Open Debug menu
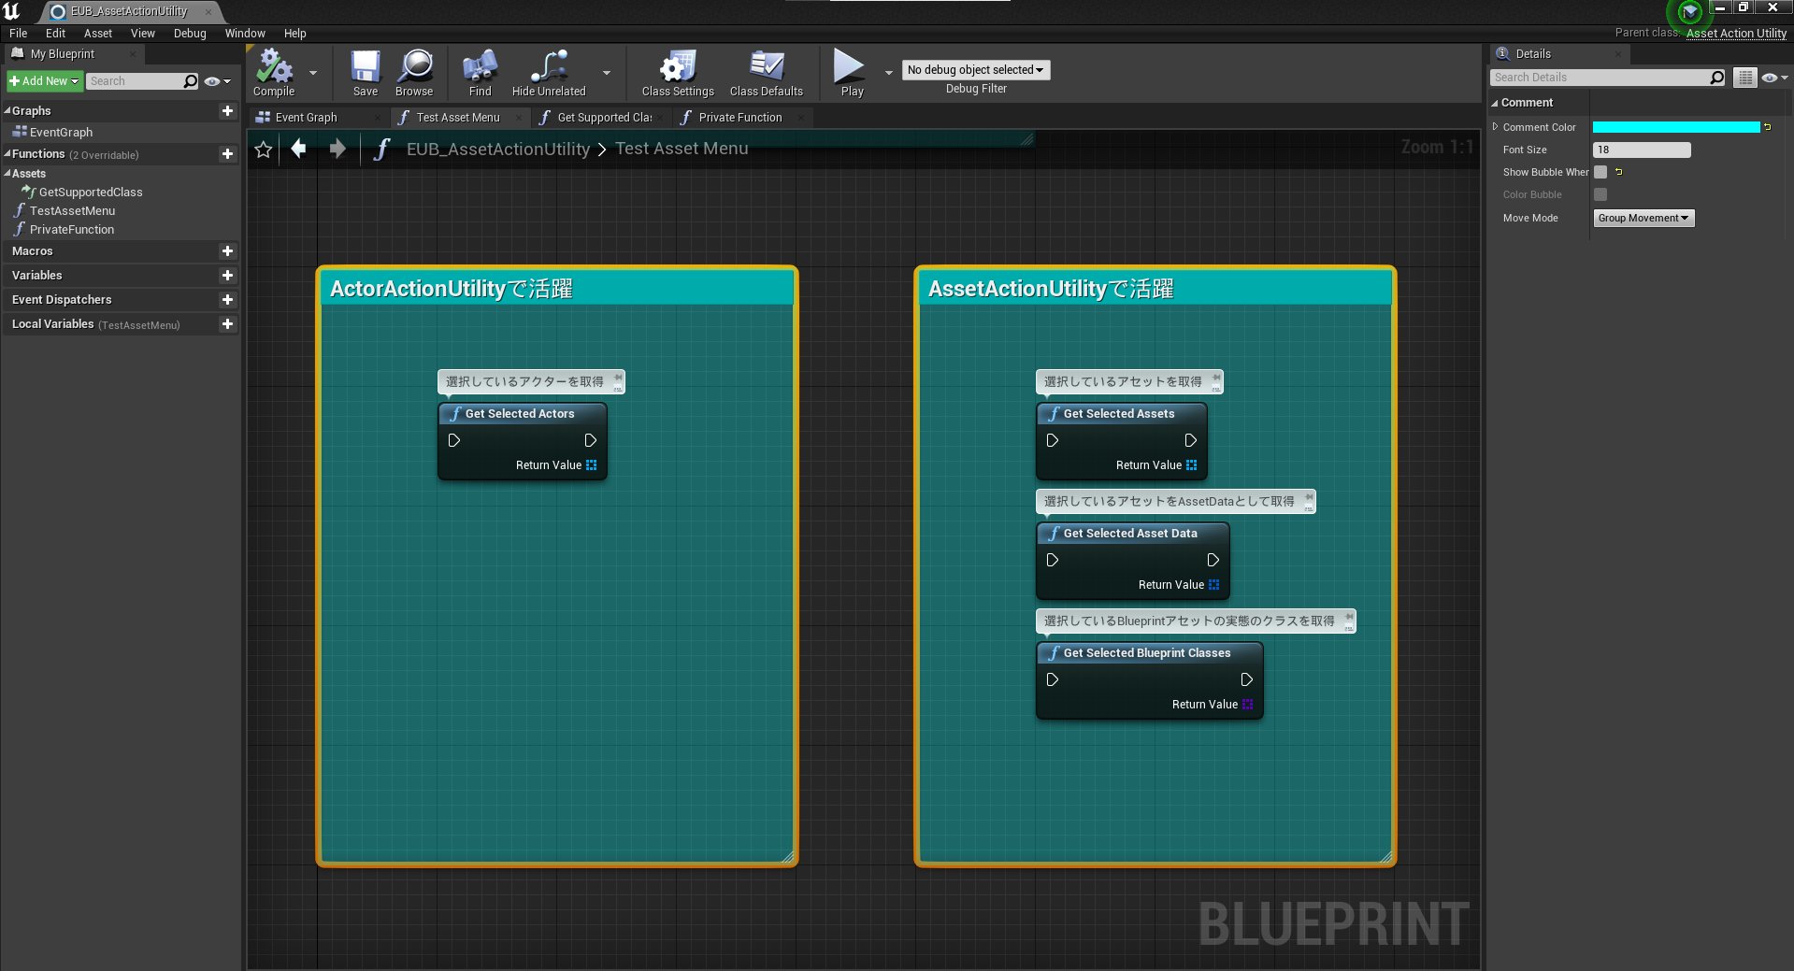The height and width of the screenshot is (971, 1794). [190, 33]
